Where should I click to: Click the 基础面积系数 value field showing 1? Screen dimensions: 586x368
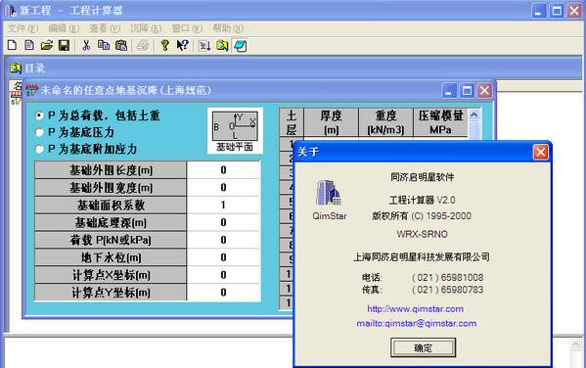tap(223, 205)
